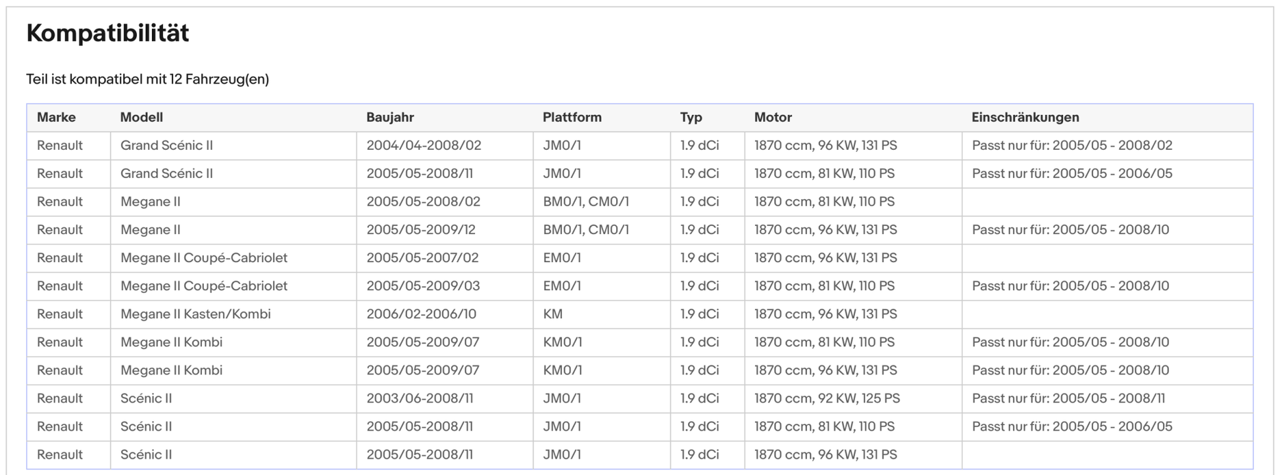Click the Modell column header

(x=141, y=118)
